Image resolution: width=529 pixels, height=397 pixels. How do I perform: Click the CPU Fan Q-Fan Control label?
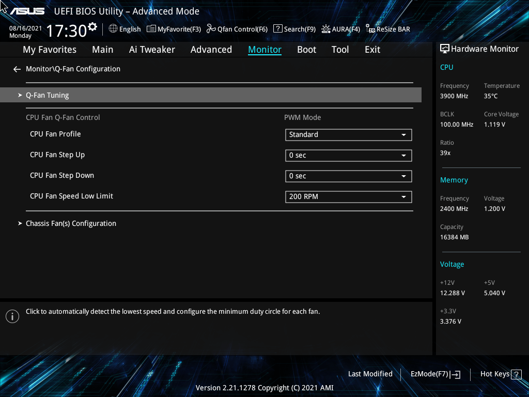(63, 117)
